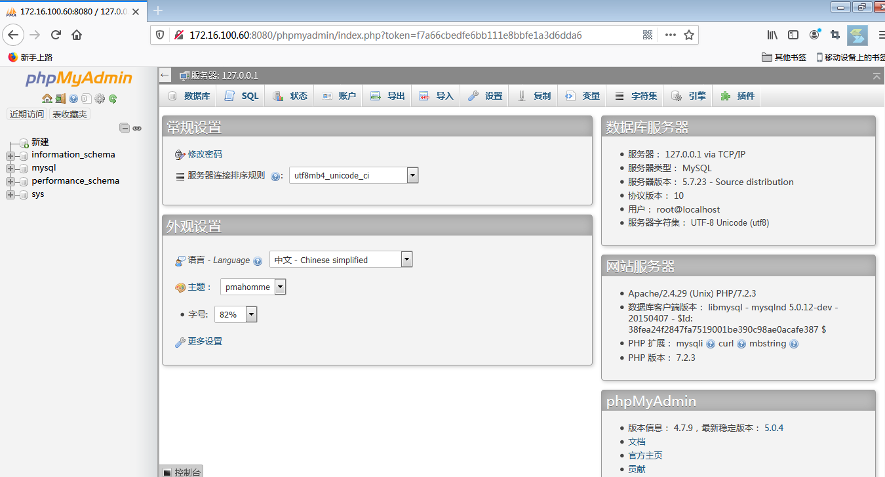885x477 pixels.
Task: Open page actions three-dot menu in address bar
Action: tap(670, 35)
